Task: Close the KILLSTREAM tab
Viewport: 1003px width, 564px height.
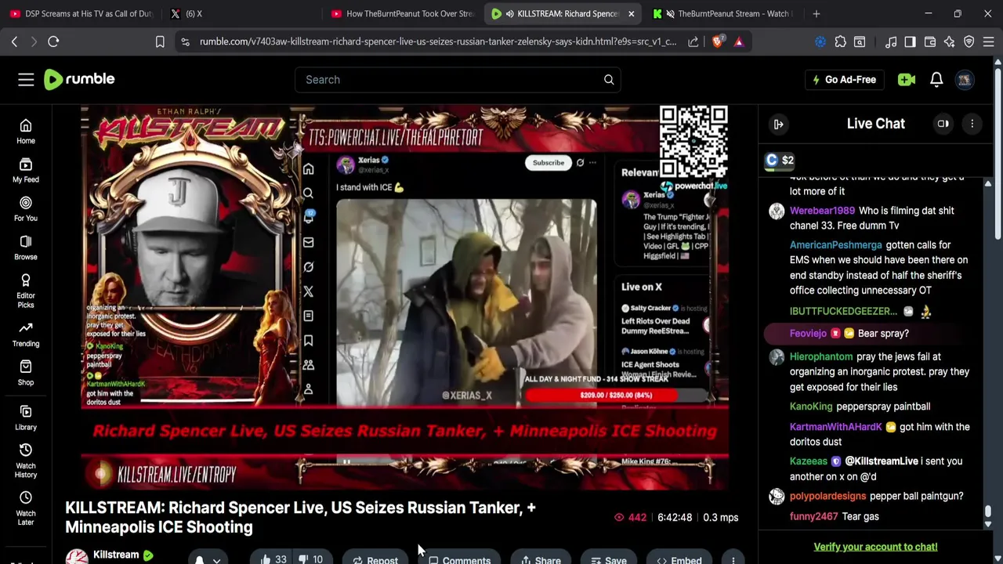Action: click(631, 13)
